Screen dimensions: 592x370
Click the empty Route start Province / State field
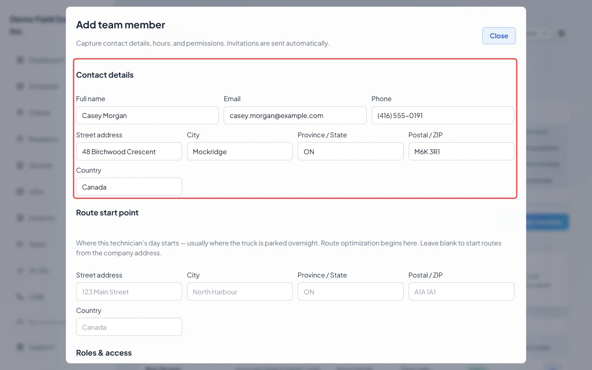tap(350, 292)
